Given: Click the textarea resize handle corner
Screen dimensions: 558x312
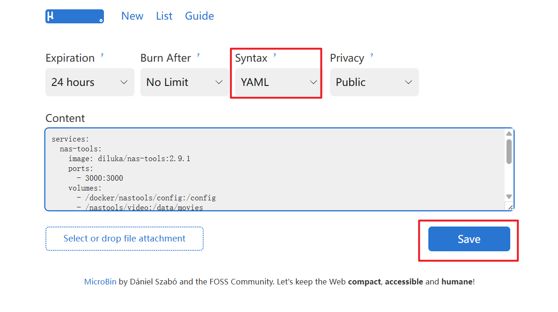Looking at the screenshot, I should tap(510, 207).
